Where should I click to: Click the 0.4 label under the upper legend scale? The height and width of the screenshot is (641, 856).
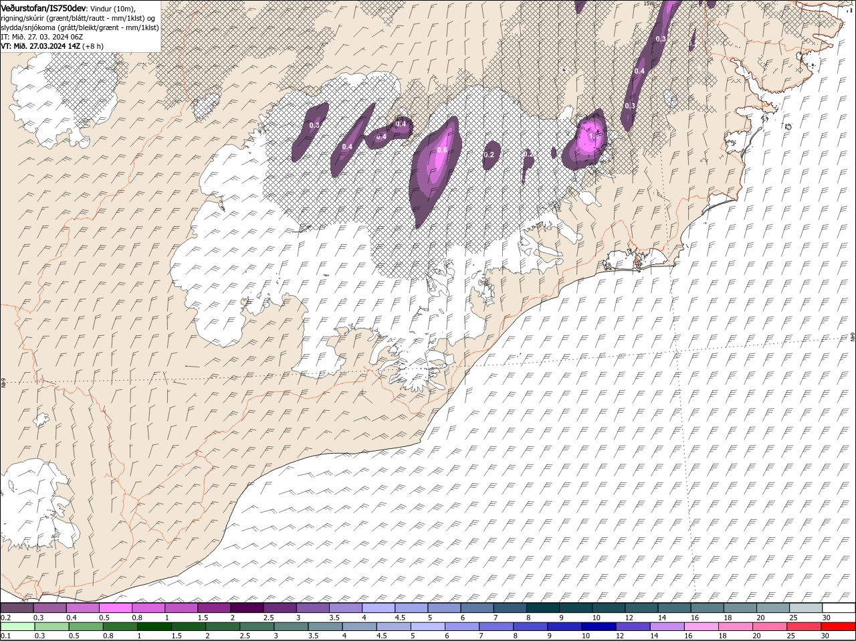click(x=72, y=618)
